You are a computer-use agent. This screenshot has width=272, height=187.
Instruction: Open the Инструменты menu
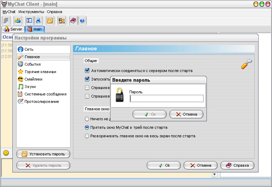pyautogui.click(x=31, y=12)
